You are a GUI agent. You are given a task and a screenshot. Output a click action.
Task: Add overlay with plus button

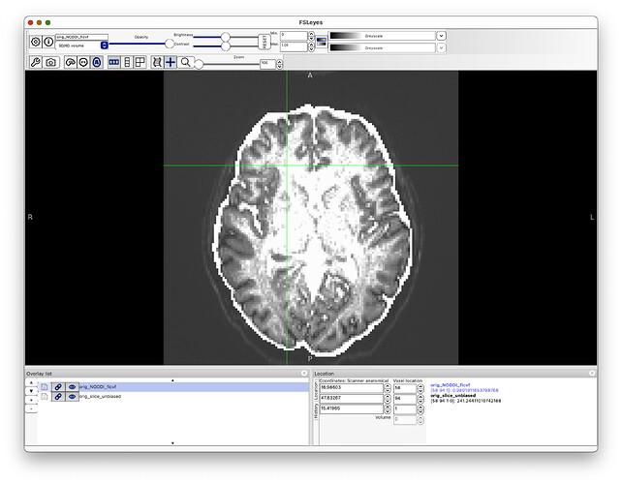coord(31,400)
